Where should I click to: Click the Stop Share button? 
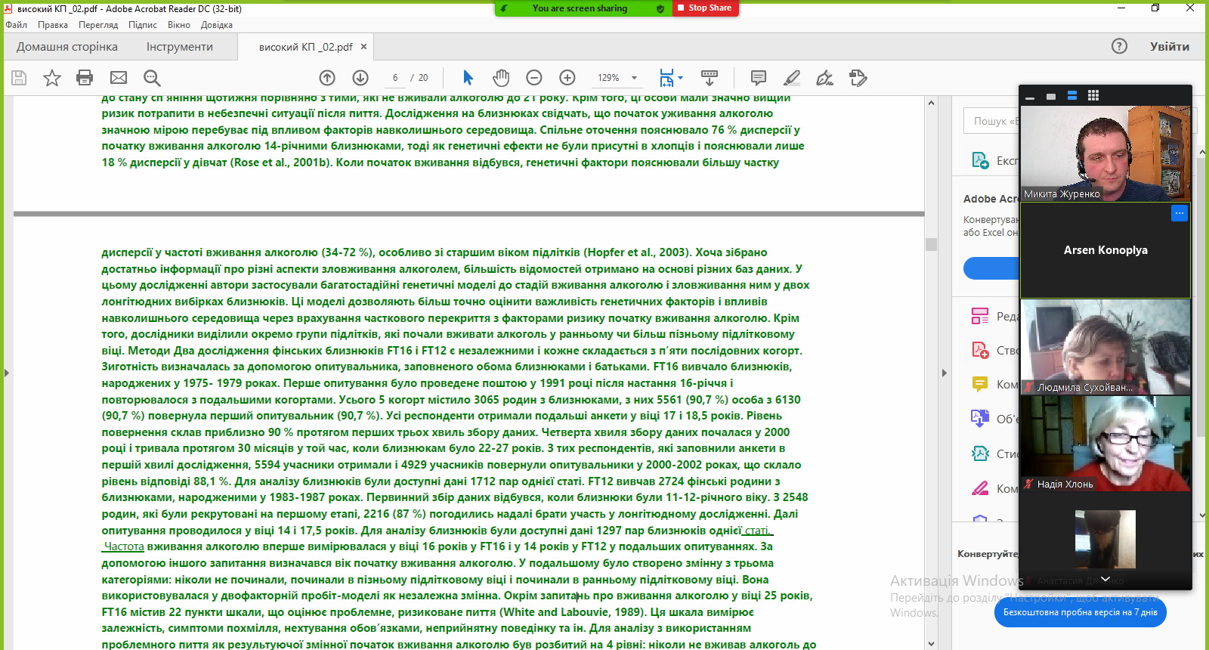pyautogui.click(x=704, y=8)
